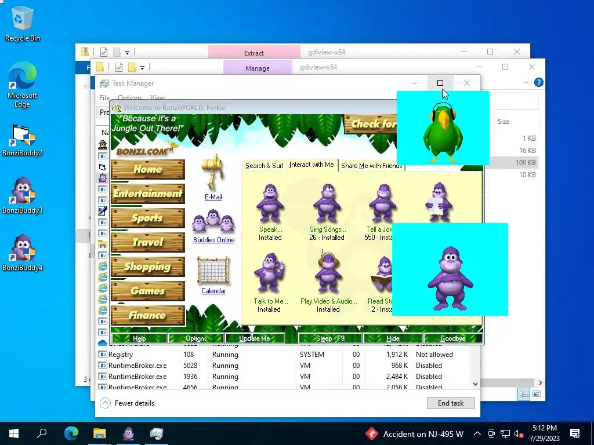The width and height of the screenshot is (594, 445).
Task: Click the Games wooden button
Action: tap(148, 291)
